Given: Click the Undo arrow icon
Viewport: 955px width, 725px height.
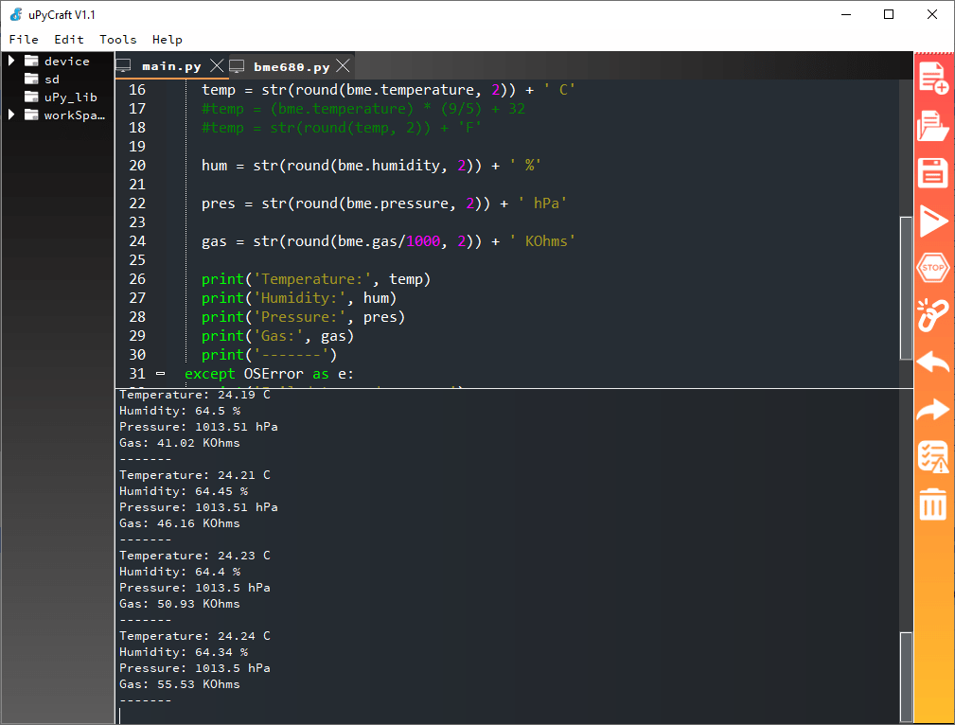Looking at the screenshot, I should pyautogui.click(x=933, y=362).
